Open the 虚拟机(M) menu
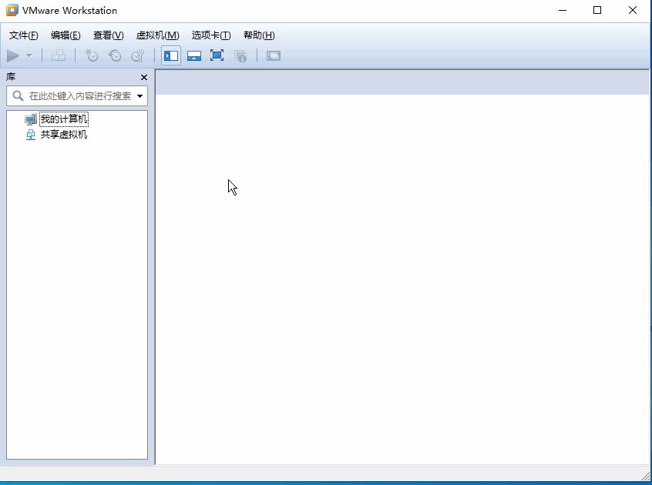 point(157,35)
